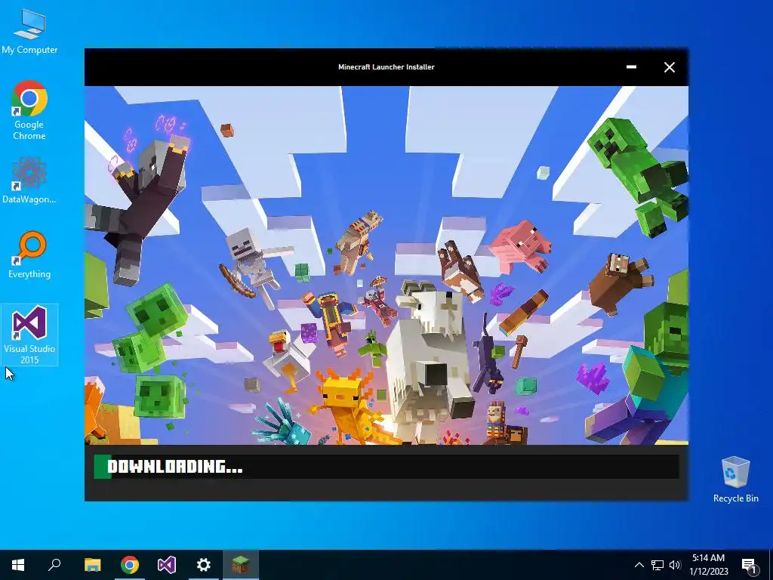The image size is (773, 580).
Task: Open taskbar search magnifier
Action: [54, 565]
